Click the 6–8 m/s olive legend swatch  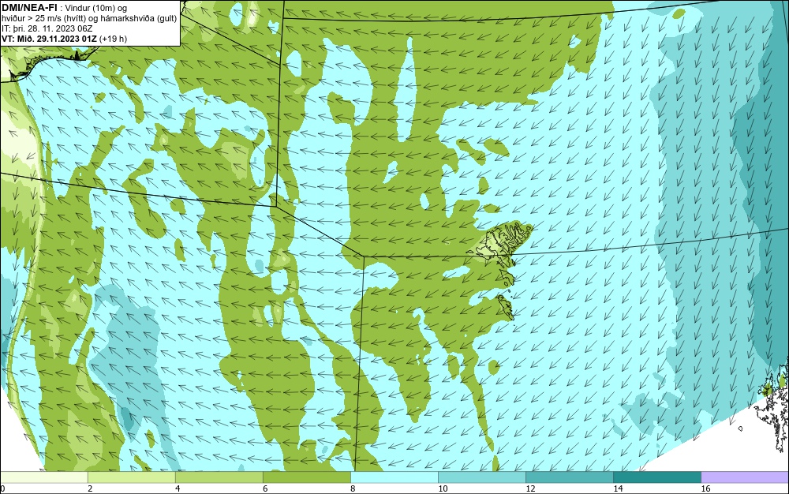pos(306,477)
